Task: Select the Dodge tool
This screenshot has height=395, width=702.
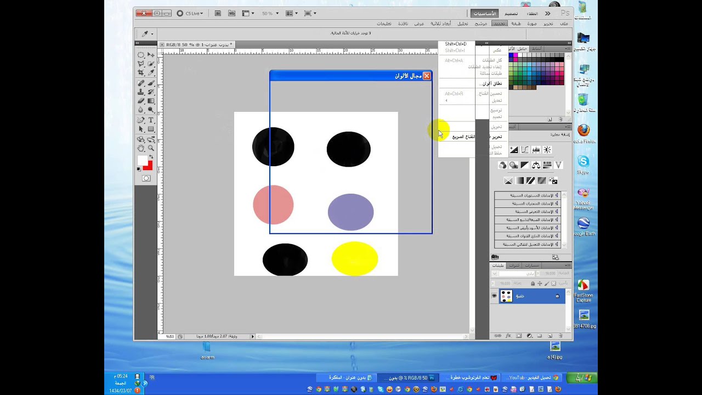Action: coord(151,109)
